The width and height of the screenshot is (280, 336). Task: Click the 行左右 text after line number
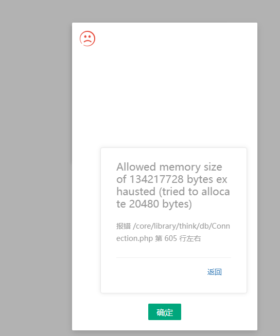[x=190, y=238]
